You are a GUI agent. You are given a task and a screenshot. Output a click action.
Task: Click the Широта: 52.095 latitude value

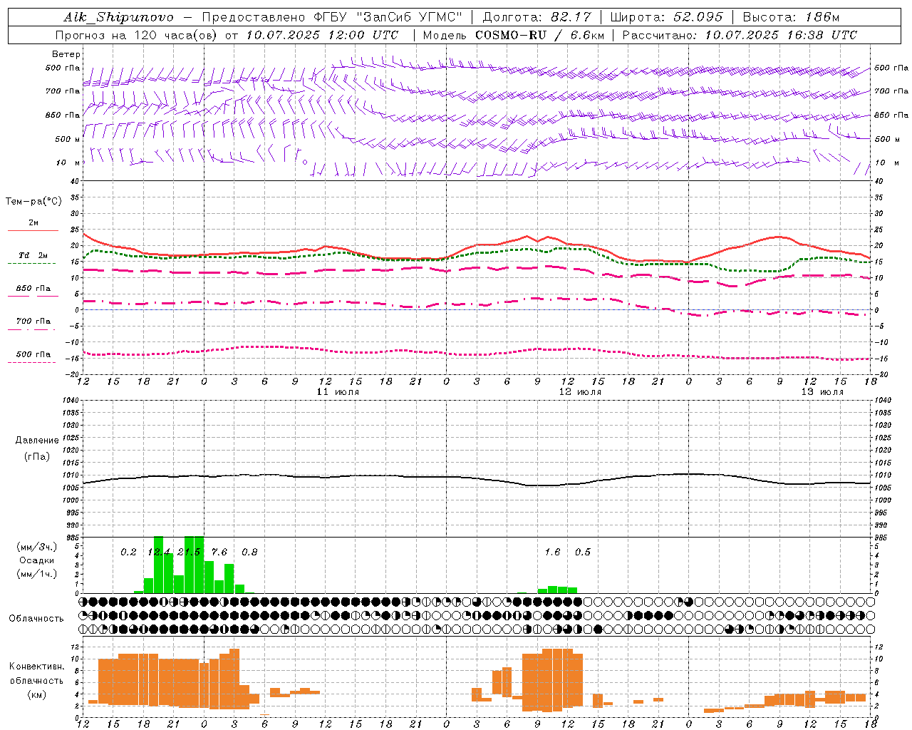click(666, 17)
